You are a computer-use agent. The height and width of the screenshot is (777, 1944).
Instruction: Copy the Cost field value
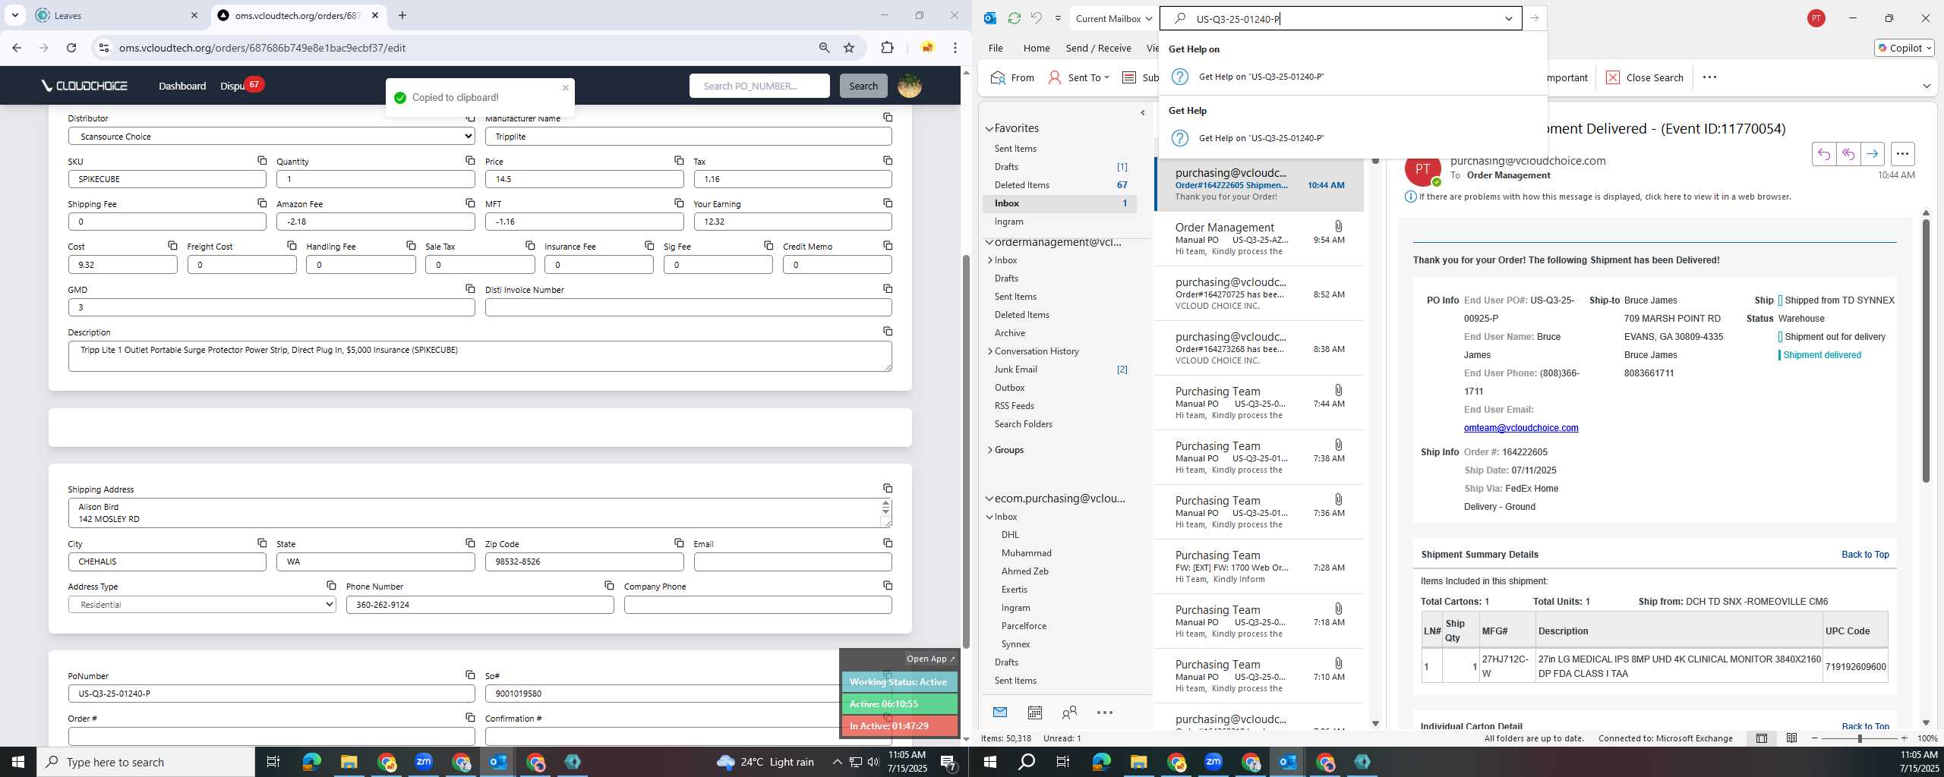click(x=172, y=245)
